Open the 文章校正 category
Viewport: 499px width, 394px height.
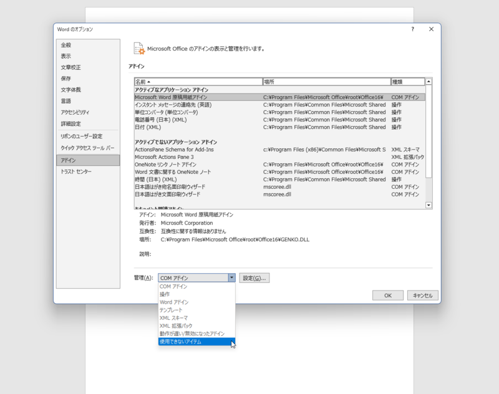88,67
